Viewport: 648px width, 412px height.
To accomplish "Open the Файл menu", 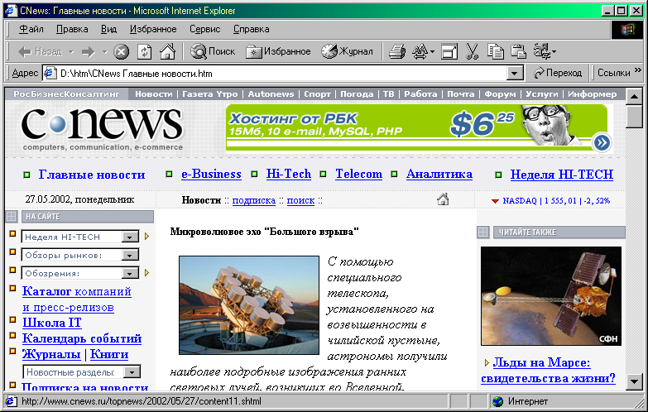I will (31, 29).
